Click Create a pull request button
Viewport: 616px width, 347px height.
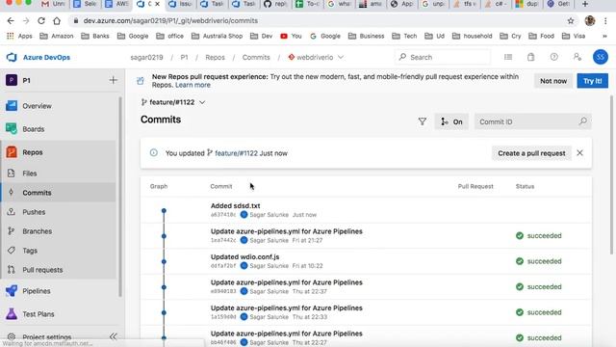click(531, 153)
